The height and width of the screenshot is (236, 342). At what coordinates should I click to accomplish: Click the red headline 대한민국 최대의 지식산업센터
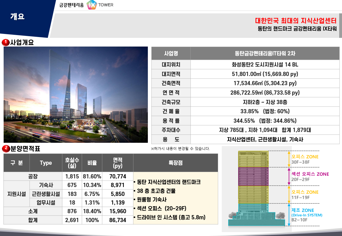click(296, 21)
